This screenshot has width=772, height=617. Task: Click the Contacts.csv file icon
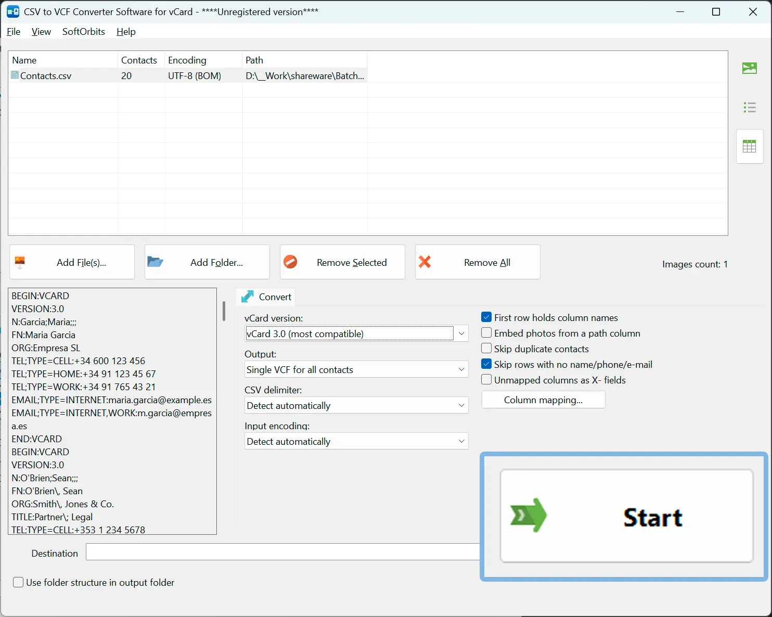coord(15,75)
